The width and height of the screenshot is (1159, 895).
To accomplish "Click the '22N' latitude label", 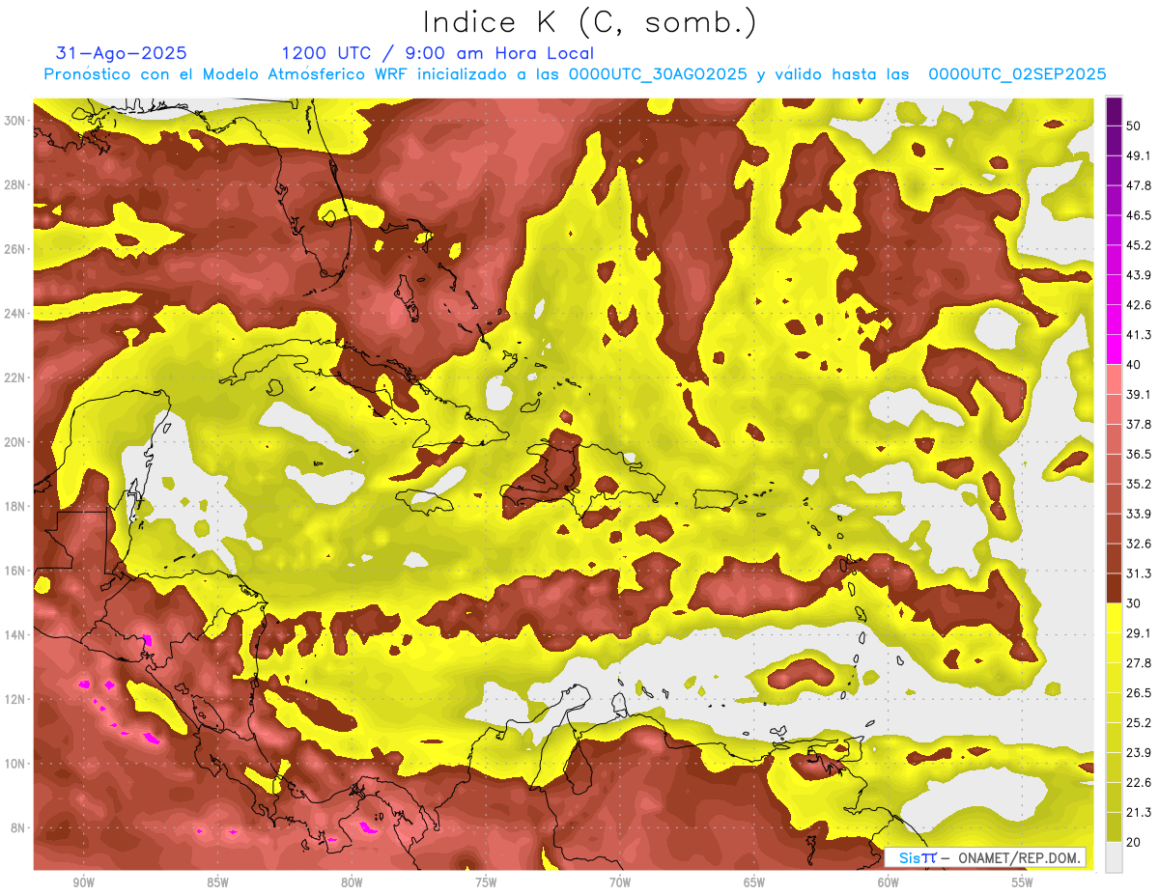I will click(x=15, y=378).
